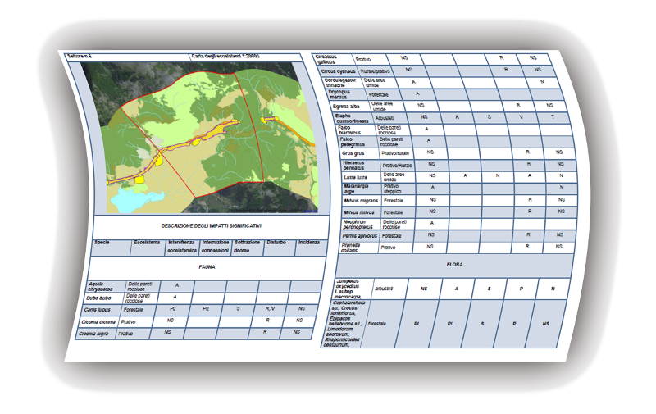This screenshot has height=414, width=656.
Task: Click 'DESCRIZIONE DEGLI IMPATTI SIGNIFICATIVI' heading
Action: [x=212, y=225]
